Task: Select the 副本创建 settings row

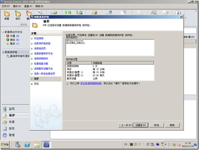Action: (x=110, y=79)
